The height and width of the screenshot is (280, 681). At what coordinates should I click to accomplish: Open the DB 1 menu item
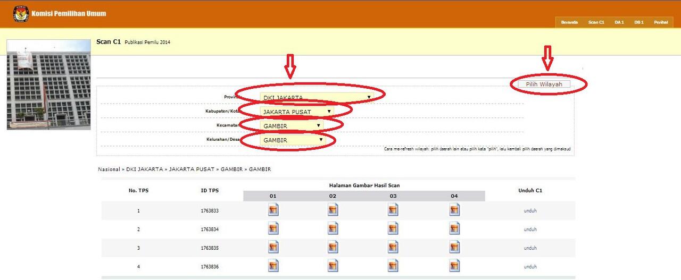tap(638, 22)
